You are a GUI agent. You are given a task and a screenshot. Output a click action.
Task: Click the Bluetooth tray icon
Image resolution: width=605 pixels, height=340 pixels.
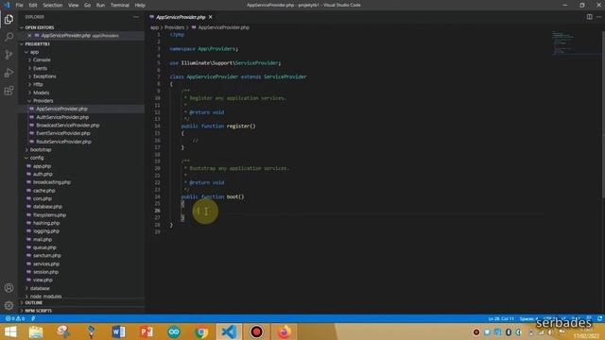pos(509,332)
